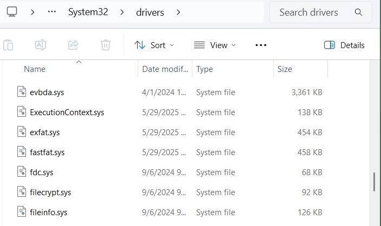Screen dimensions: 381x226
Task: Select the ExecutionContext.sys file icon
Action: pos(22,112)
